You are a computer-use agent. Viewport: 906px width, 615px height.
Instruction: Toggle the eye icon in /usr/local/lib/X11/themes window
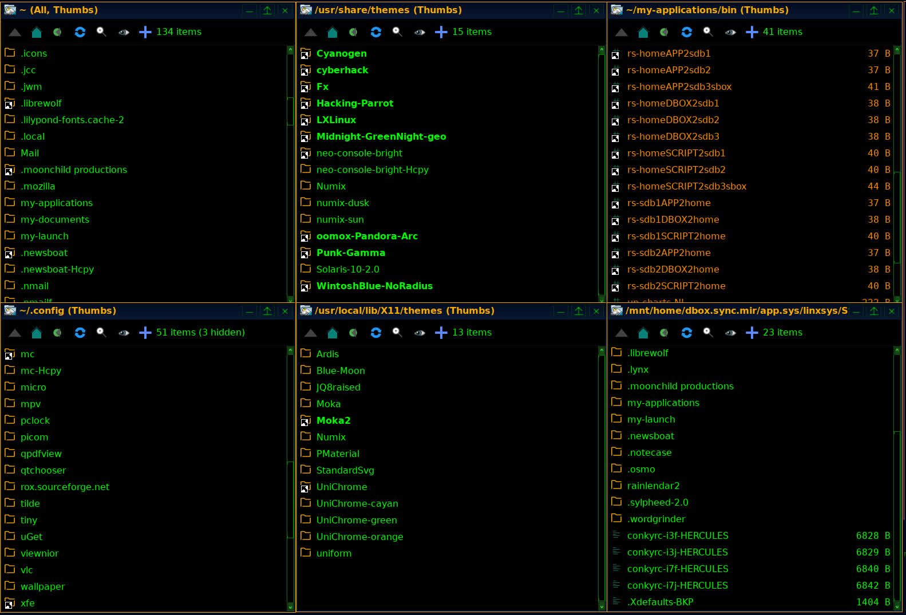coord(420,333)
